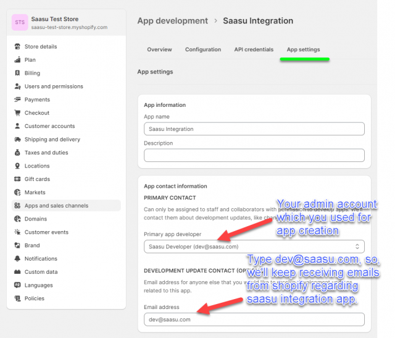Switch to the Configuration tab
395x338 pixels.
(x=203, y=49)
